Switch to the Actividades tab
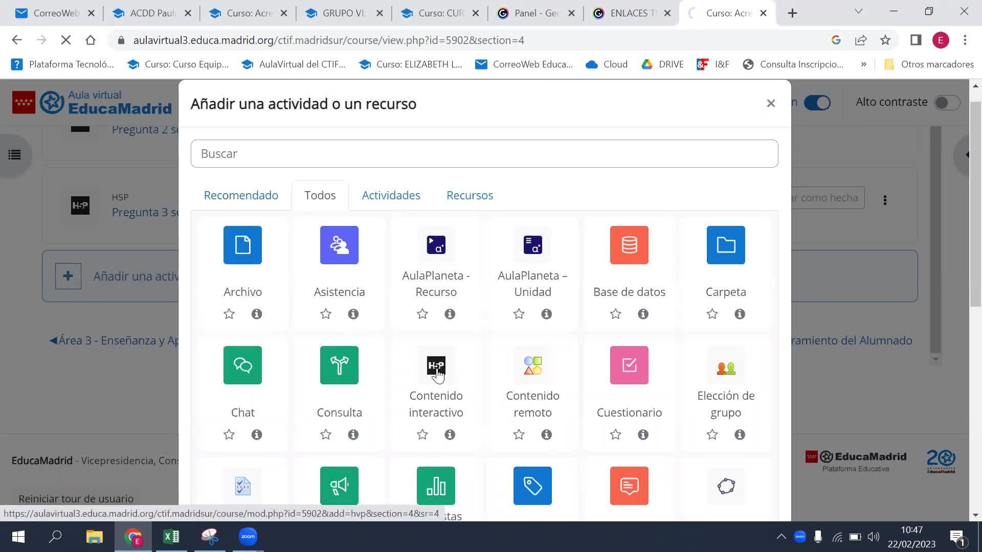 coord(391,195)
